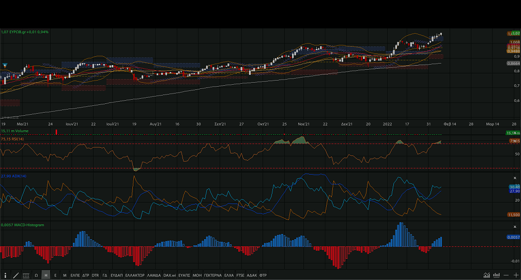Open the indicators chart icon
521x280 pixels.
486,275
